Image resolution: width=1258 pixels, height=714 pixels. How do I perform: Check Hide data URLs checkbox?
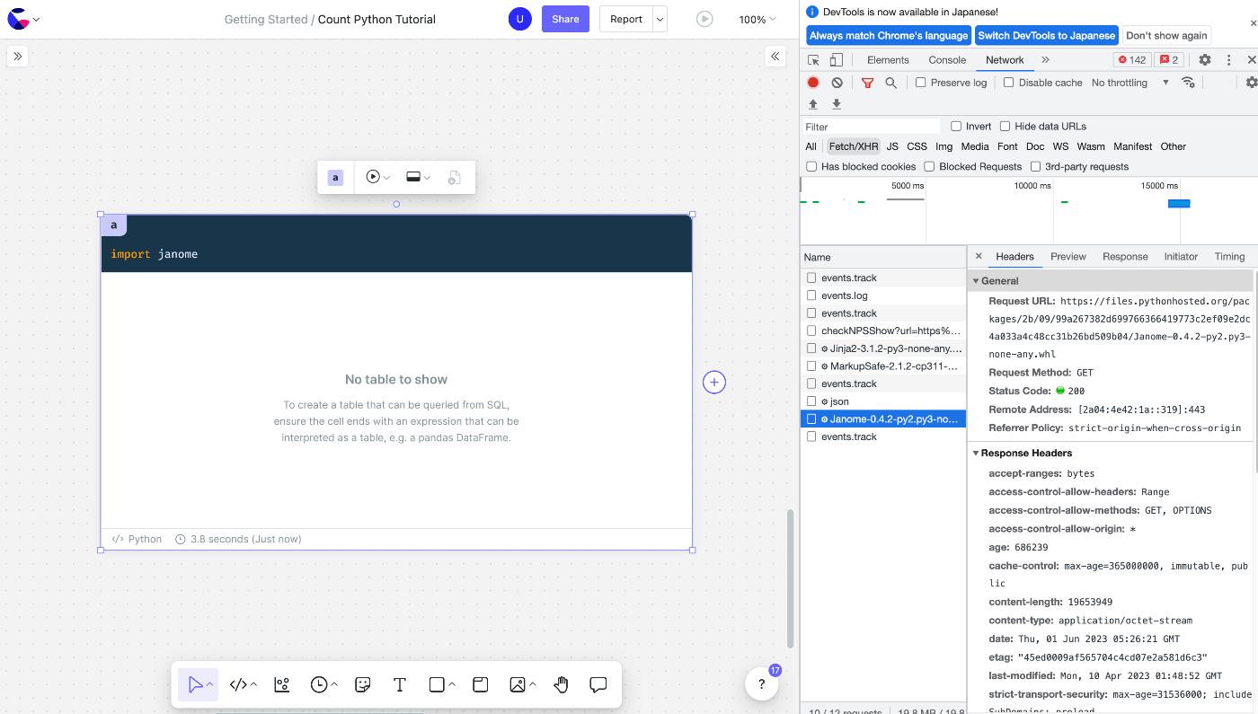click(x=1006, y=127)
